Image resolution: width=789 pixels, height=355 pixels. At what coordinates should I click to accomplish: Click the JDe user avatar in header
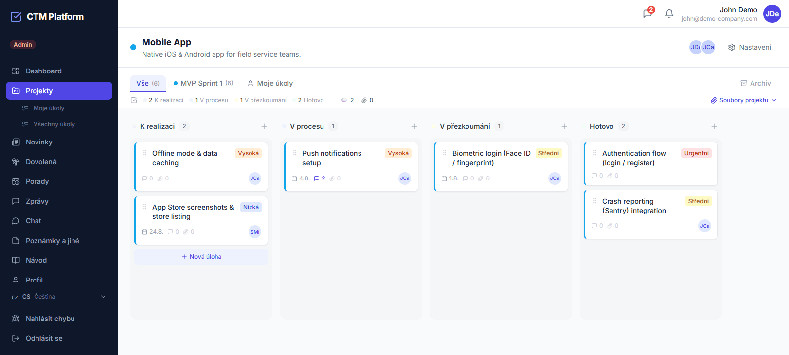(x=772, y=14)
